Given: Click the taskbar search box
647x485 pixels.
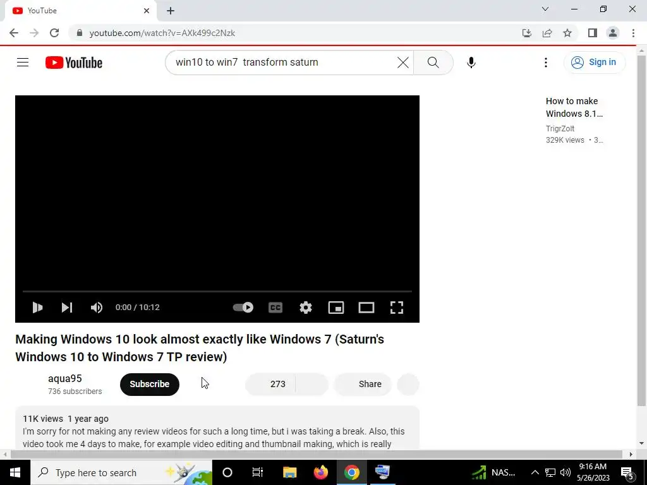Looking at the screenshot, I should tap(121, 472).
